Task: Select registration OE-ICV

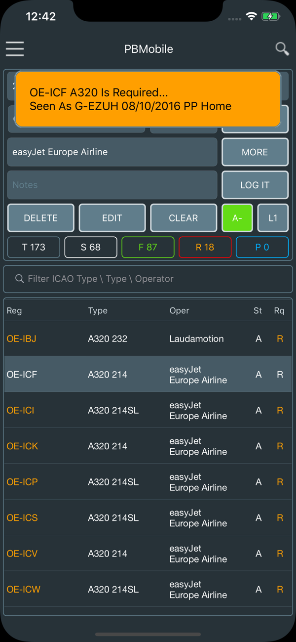Action: tap(22, 554)
